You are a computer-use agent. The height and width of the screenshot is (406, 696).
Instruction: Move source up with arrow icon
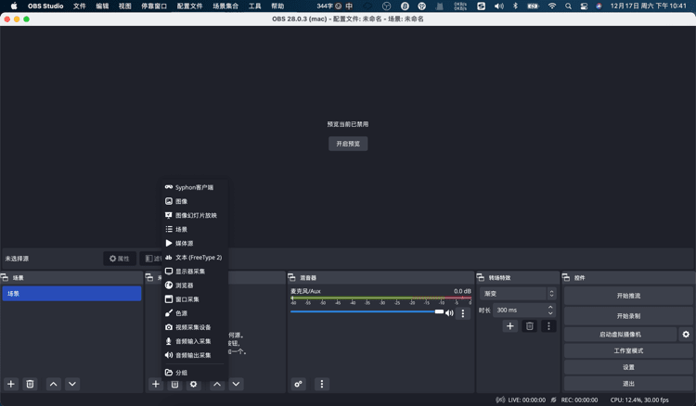217,384
